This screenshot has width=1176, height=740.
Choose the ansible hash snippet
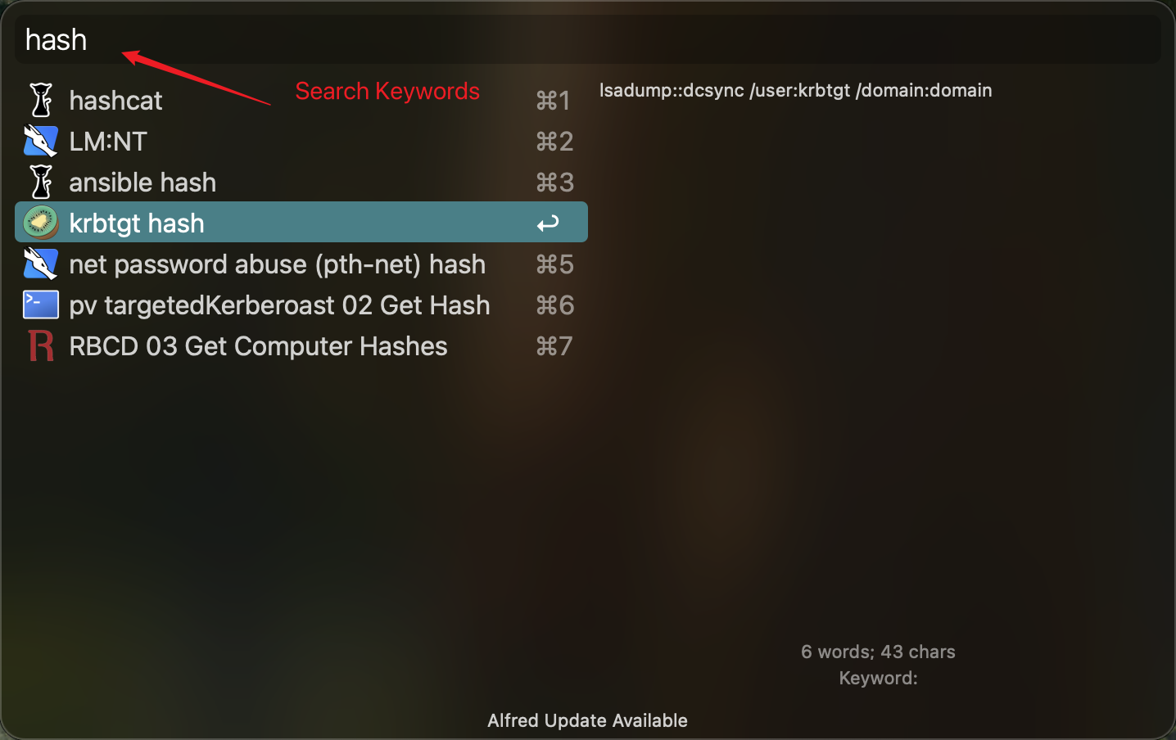[x=301, y=182]
